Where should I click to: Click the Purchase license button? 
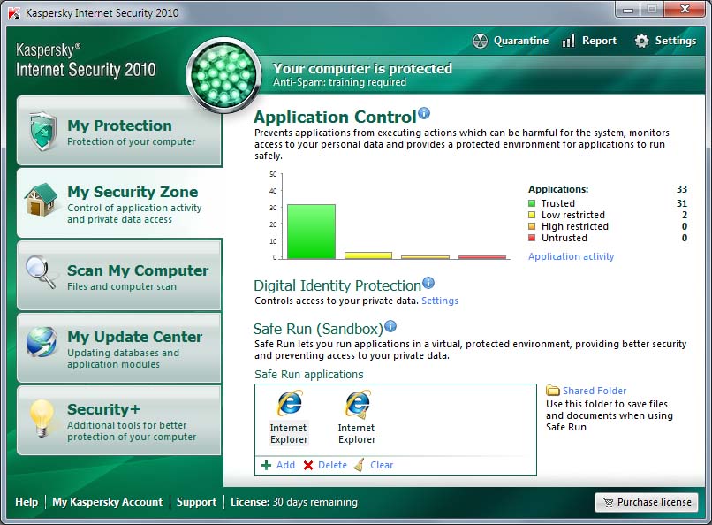646,502
